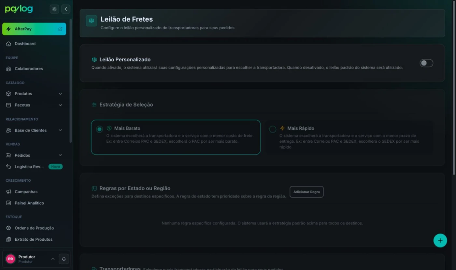Open the Dashboard menu item
Viewport: 456px width, 270px height.
(x=34, y=44)
